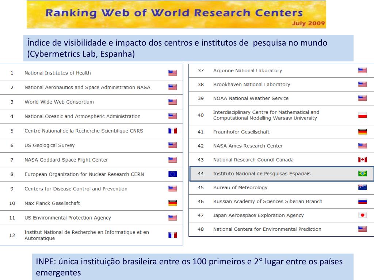374x280 pixels.
Task: Click the French flag in the CNRS row
Action: point(172,131)
